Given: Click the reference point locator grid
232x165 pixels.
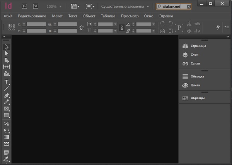Looking at the screenshot, I should click(x=11, y=27).
